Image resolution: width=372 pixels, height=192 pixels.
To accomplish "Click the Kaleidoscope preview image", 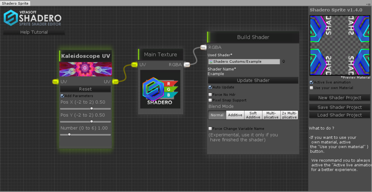I will [x=85, y=69].
